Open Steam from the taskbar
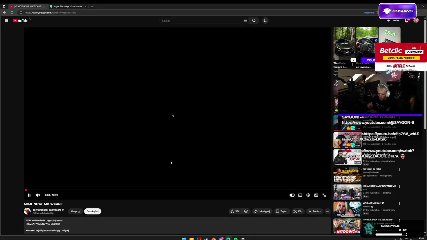 [206, 239]
